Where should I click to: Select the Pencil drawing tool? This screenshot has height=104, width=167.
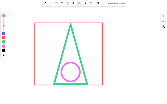coord(45,3)
